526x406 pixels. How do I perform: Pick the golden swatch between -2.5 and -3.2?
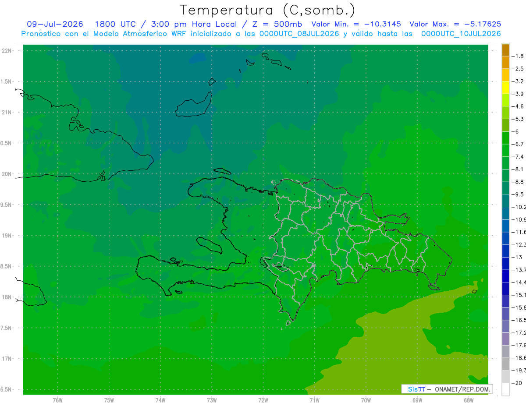tap(505, 75)
